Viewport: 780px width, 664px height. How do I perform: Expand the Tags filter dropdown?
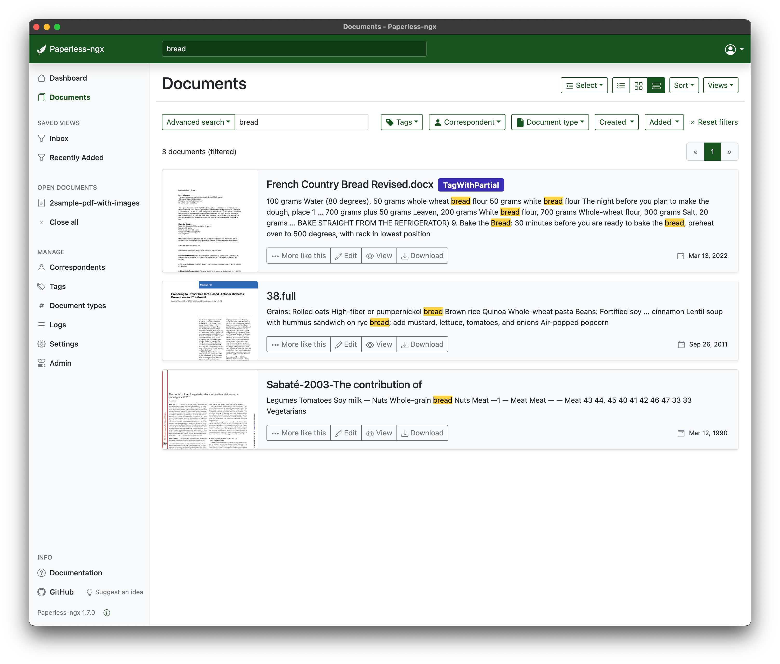click(x=402, y=122)
